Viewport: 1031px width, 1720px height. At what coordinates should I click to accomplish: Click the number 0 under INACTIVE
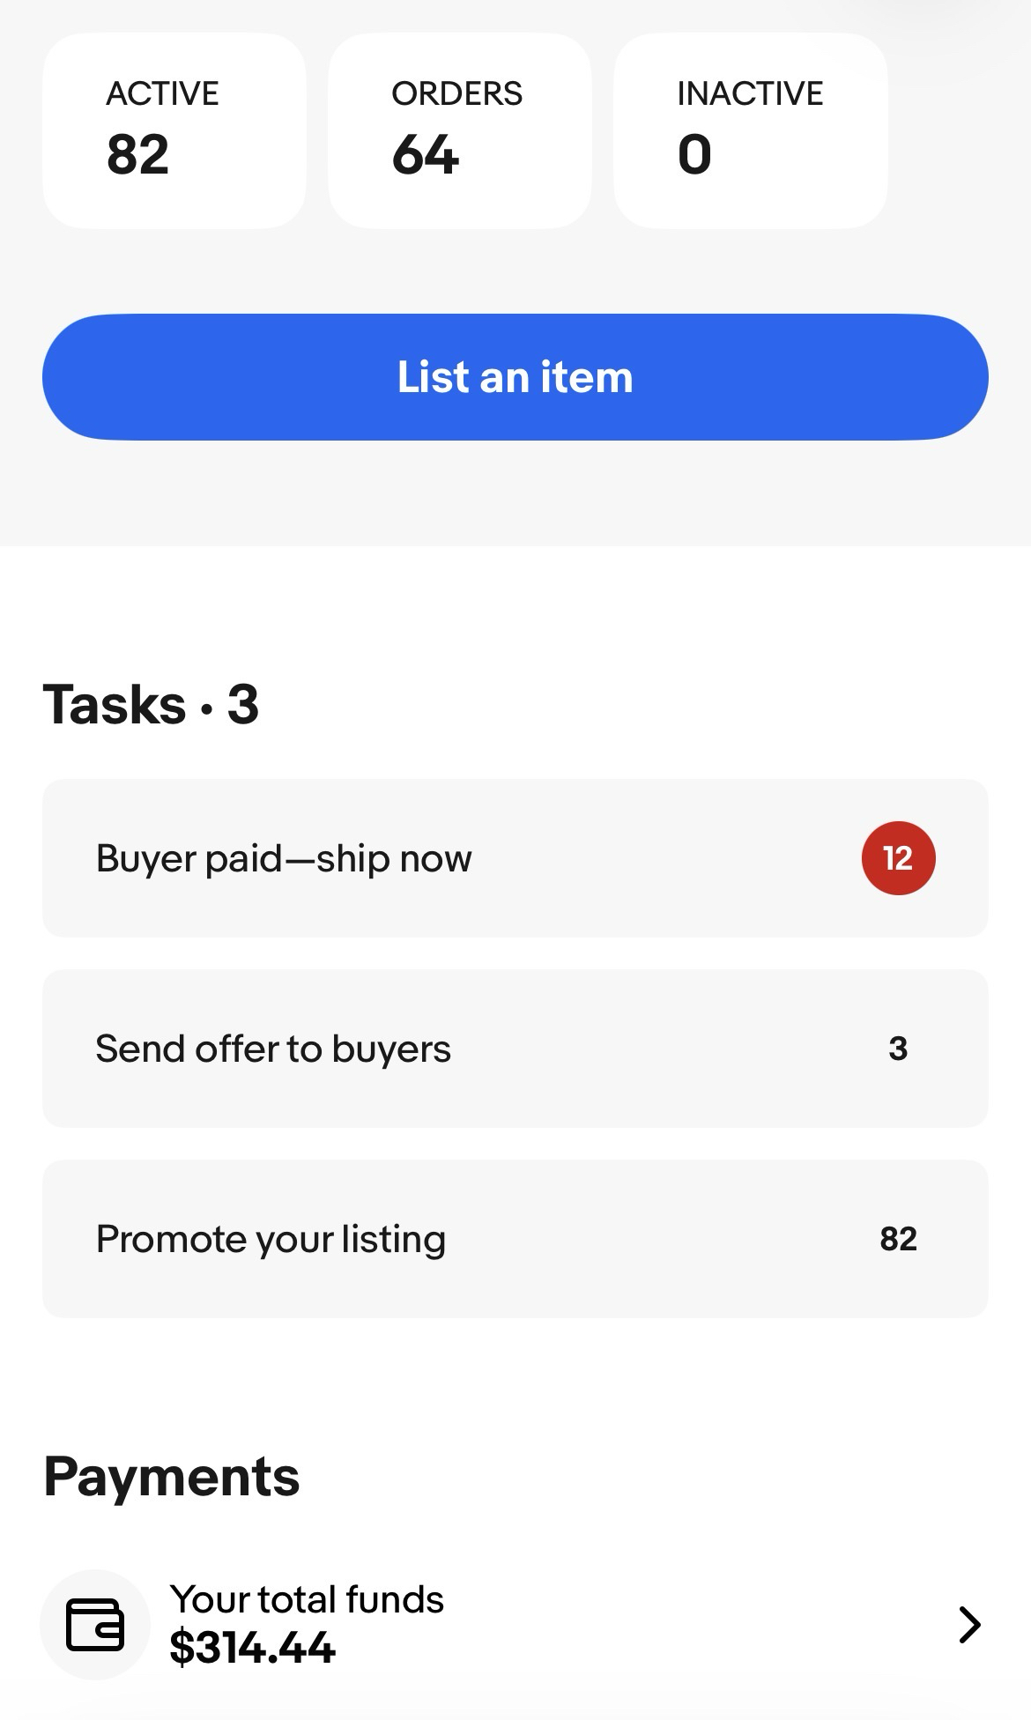(x=694, y=155)
